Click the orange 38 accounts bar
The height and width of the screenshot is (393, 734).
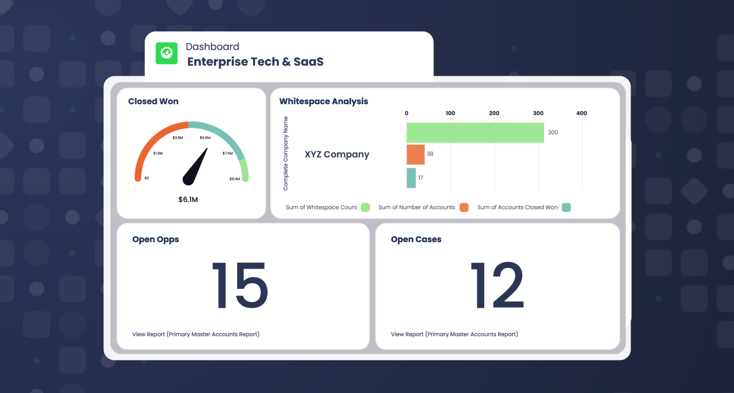pos(416,155)
